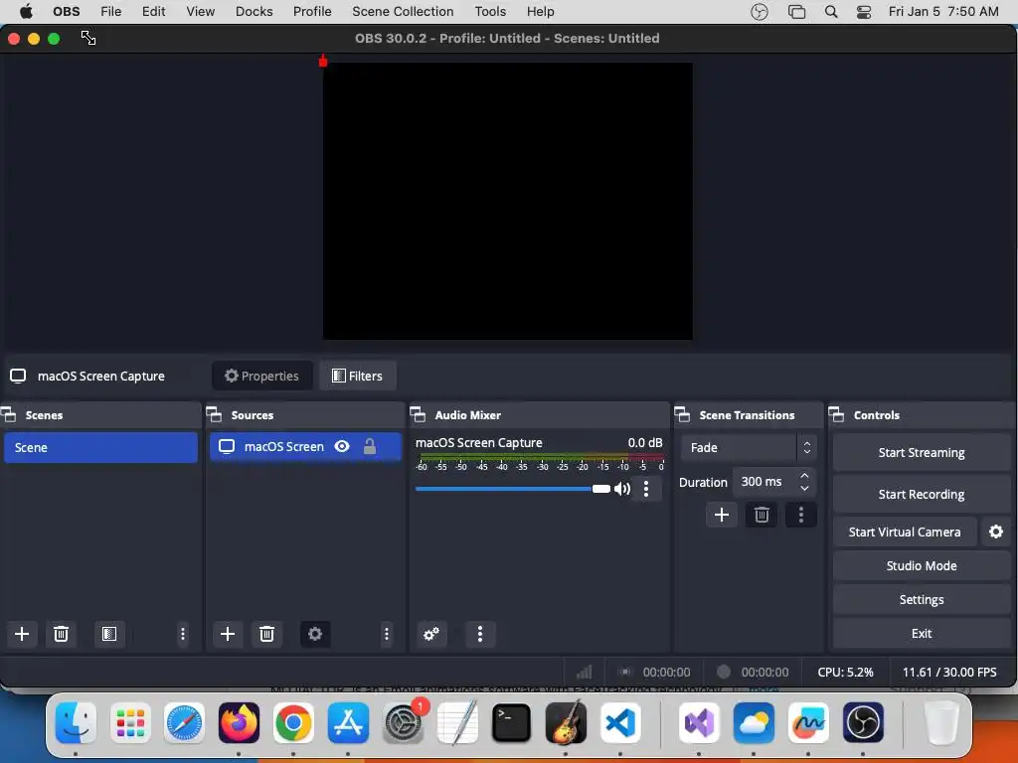Viewport: 1018px width, 763px height.
Task: Click CPU: 5.2% in status bar
Action: [845, 673]
